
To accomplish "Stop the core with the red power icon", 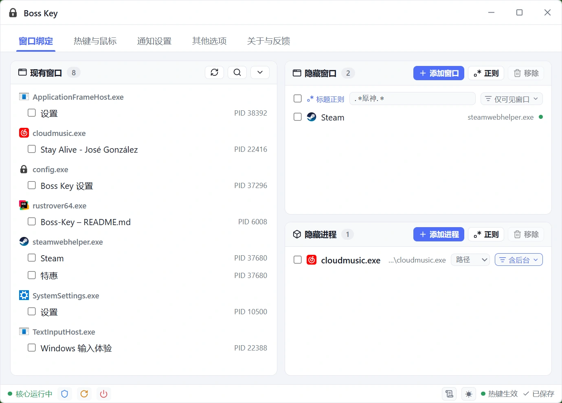I will click(104, 394).
